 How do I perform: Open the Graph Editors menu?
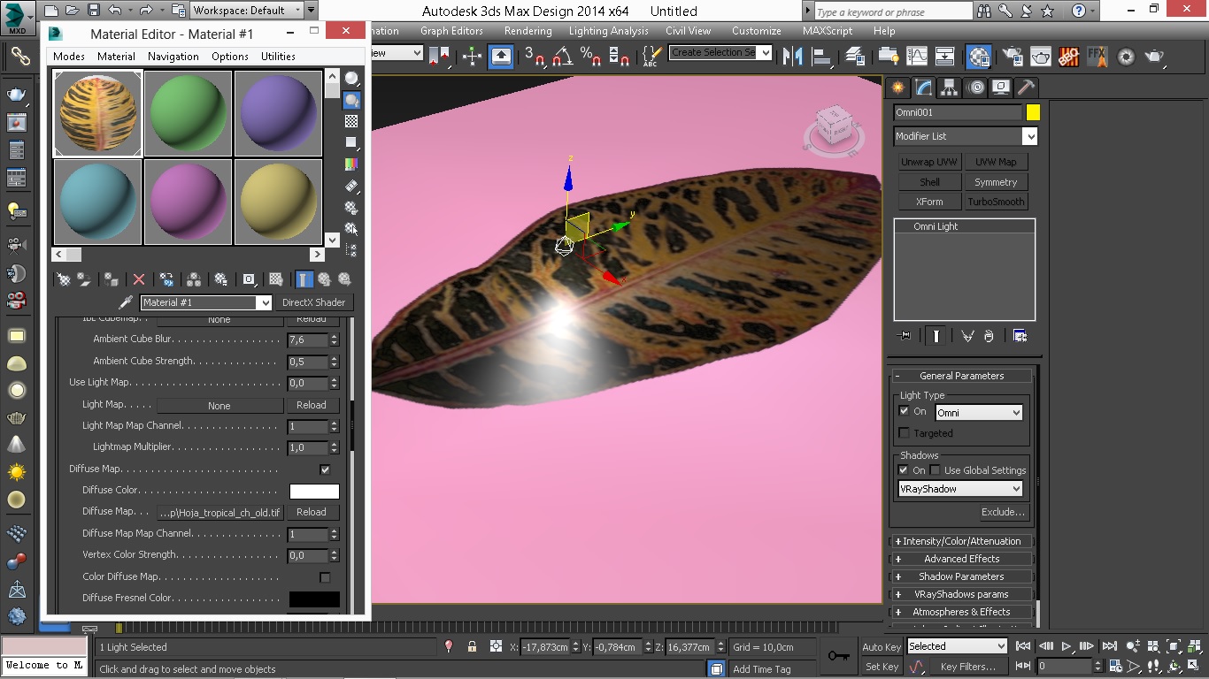pyautogui.click(x=451, y=31)
